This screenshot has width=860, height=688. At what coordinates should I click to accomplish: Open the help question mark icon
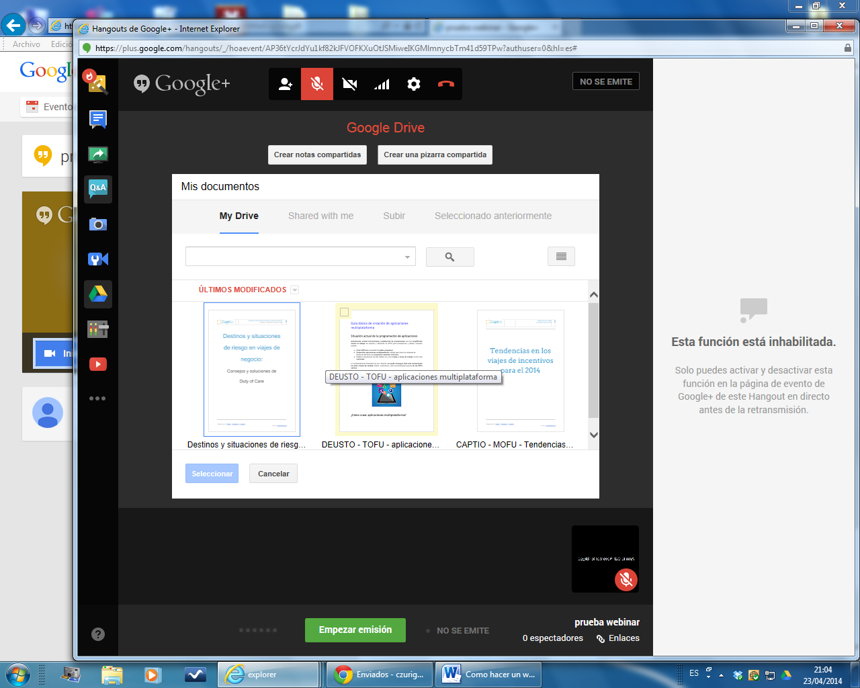[98, 634]
